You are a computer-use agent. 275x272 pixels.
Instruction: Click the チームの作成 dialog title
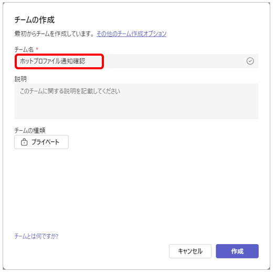point(35,19)
